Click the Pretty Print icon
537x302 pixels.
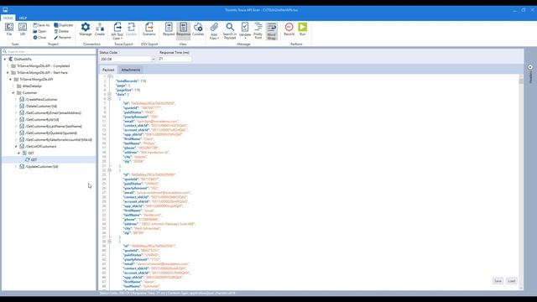[x=258, y=31]
